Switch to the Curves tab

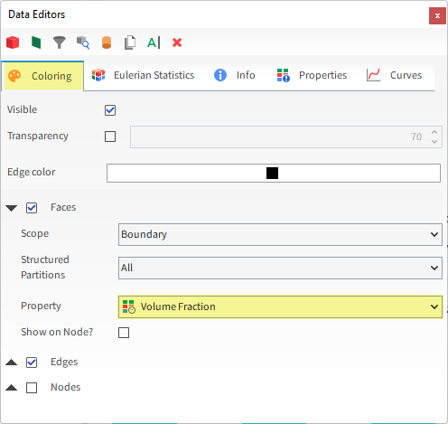click(394, 75)
